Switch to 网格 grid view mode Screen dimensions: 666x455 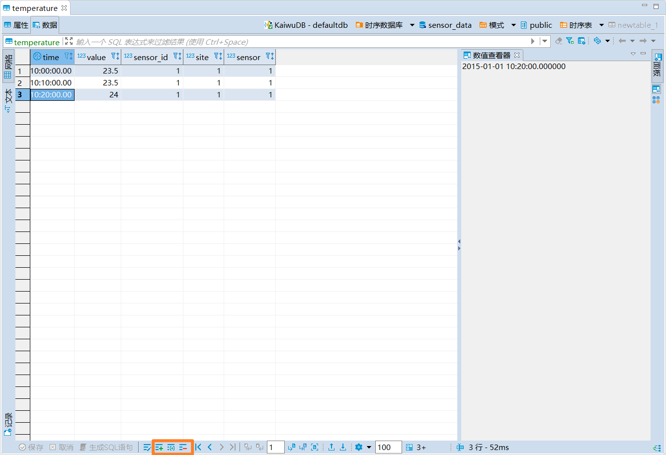8,67
